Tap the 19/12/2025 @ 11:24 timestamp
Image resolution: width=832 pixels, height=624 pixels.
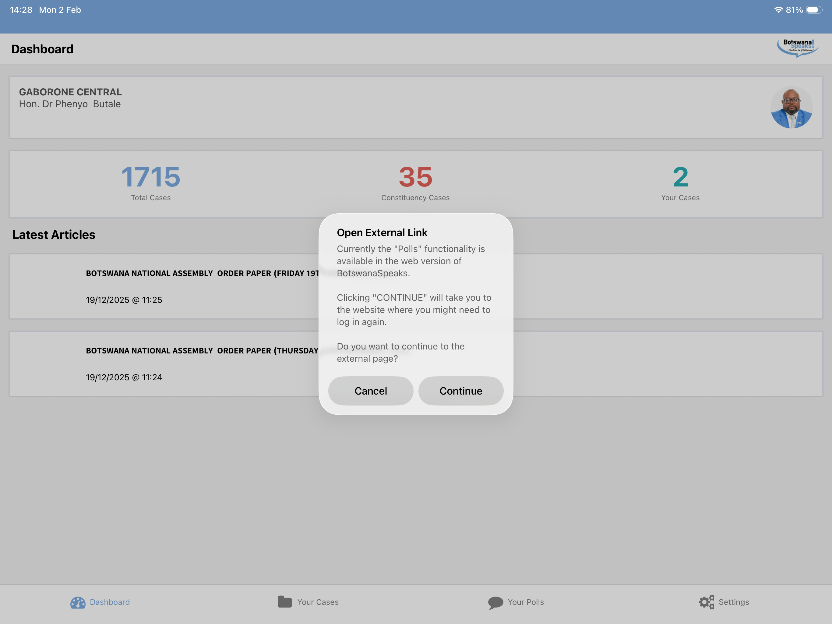(x=124, y=377)
